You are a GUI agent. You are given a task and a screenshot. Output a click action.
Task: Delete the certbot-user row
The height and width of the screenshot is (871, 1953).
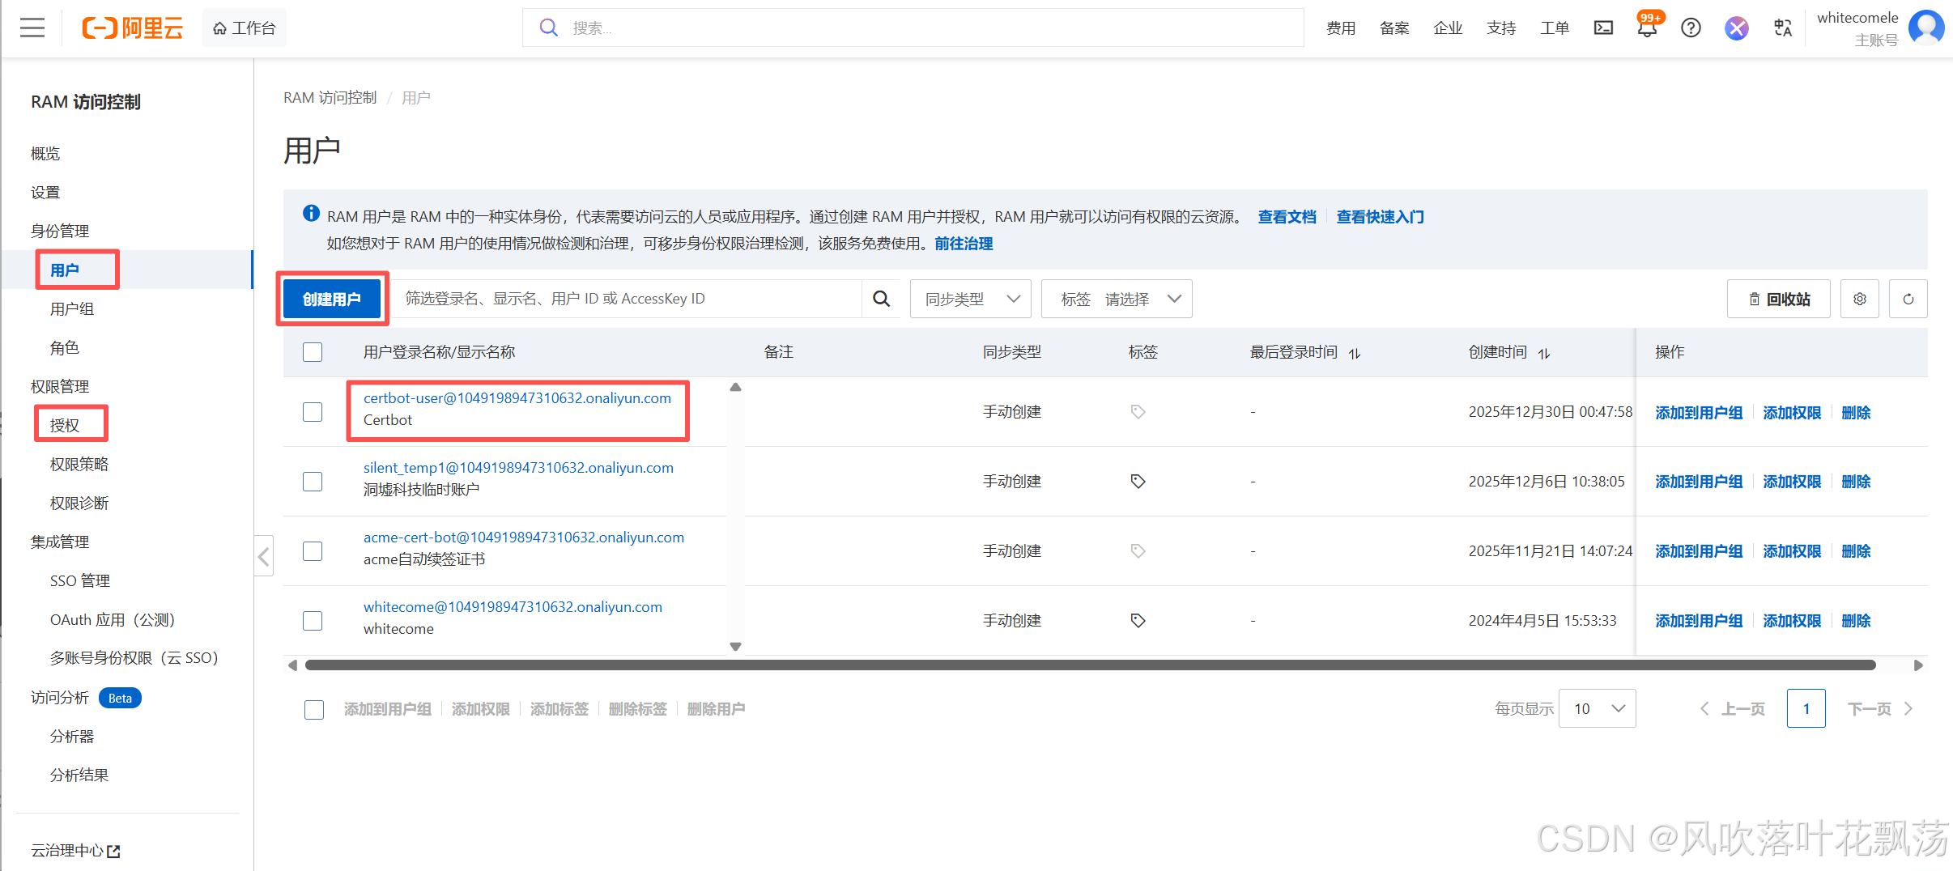pos(1856,412)
